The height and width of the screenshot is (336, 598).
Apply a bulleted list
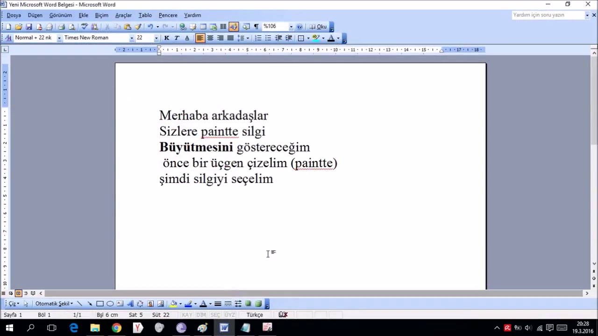[268, 38]
